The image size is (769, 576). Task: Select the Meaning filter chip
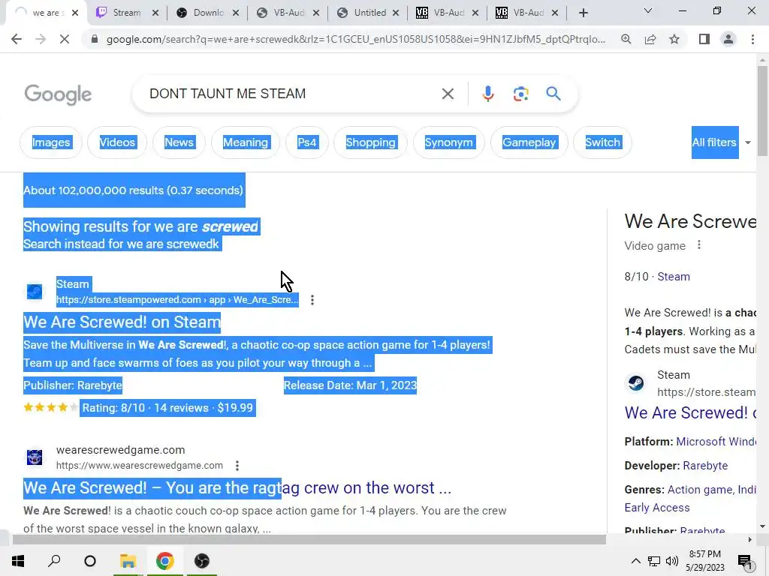tap(246, 142)
